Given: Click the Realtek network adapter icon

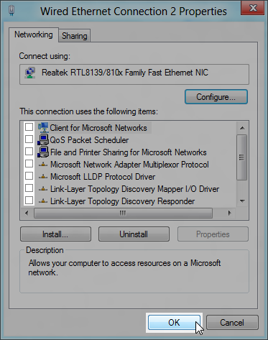Looking at the screenshot, I should (x=30, y=73).
